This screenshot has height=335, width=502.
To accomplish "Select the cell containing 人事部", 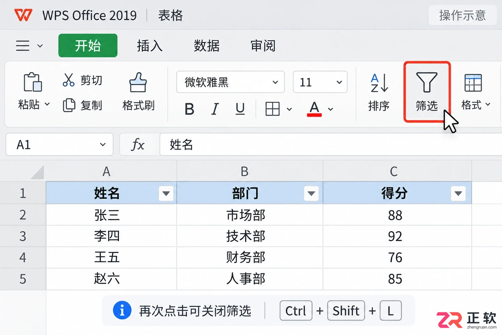I will (x=250, y=279).
